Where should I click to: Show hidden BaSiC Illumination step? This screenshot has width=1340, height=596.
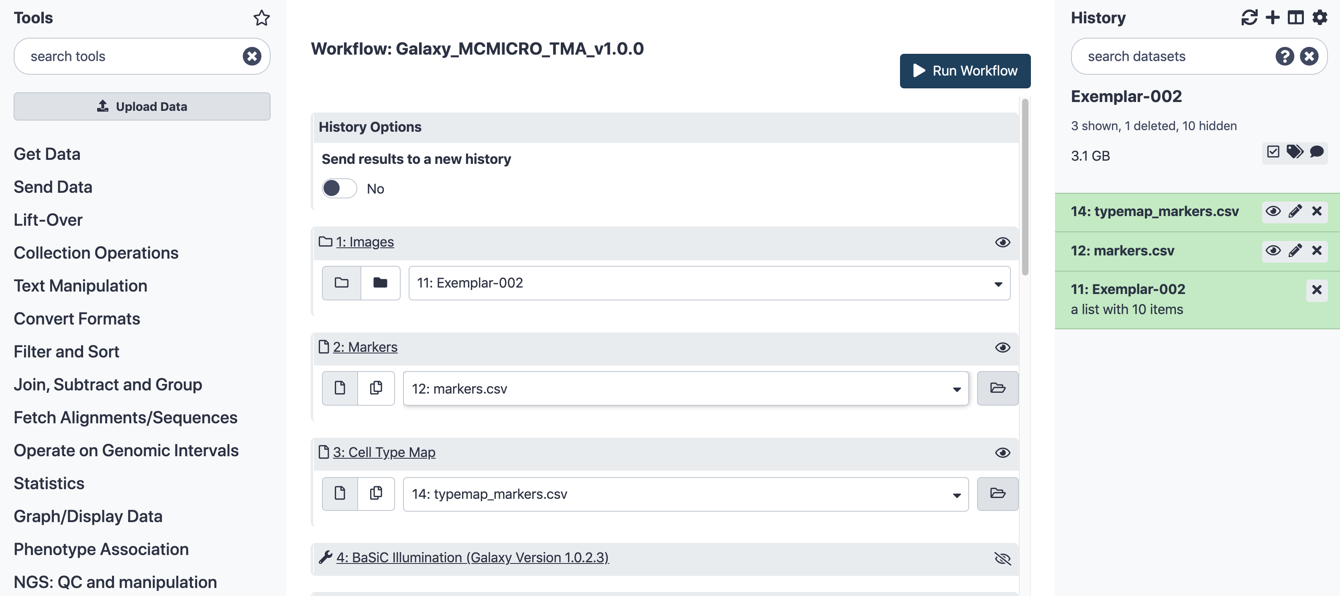click(1002, 559)
